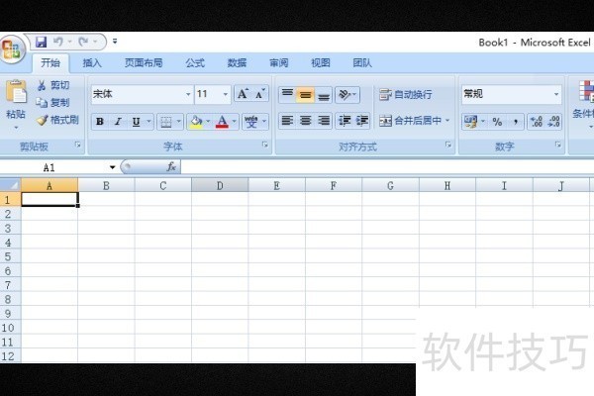The width and height of the screenshot is (594, 396).
Task: Apply cell borders icon
Action: pyautogui.click(x=166, y=122)
